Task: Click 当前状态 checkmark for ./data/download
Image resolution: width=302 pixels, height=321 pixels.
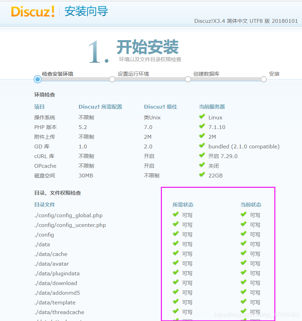Action: pos(244,282)
